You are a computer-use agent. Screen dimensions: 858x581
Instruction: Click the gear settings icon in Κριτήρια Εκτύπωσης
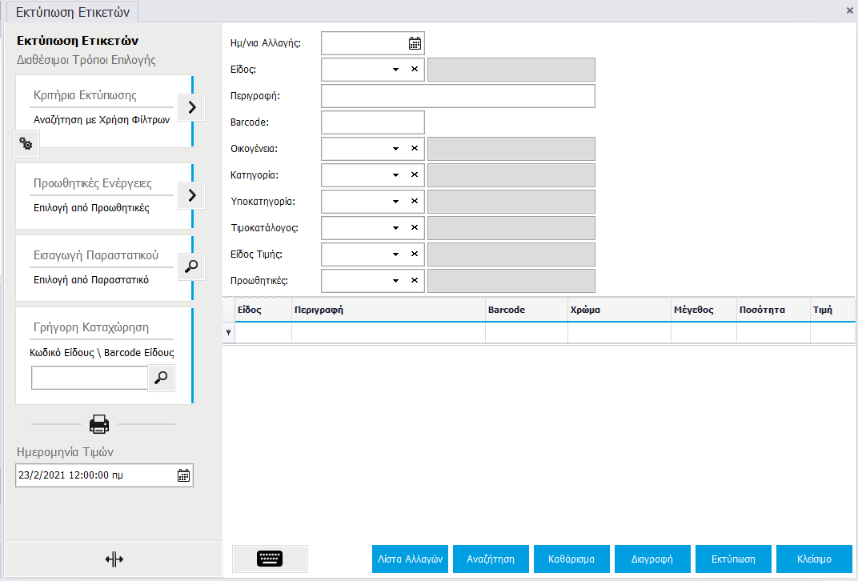coord(26,144)
